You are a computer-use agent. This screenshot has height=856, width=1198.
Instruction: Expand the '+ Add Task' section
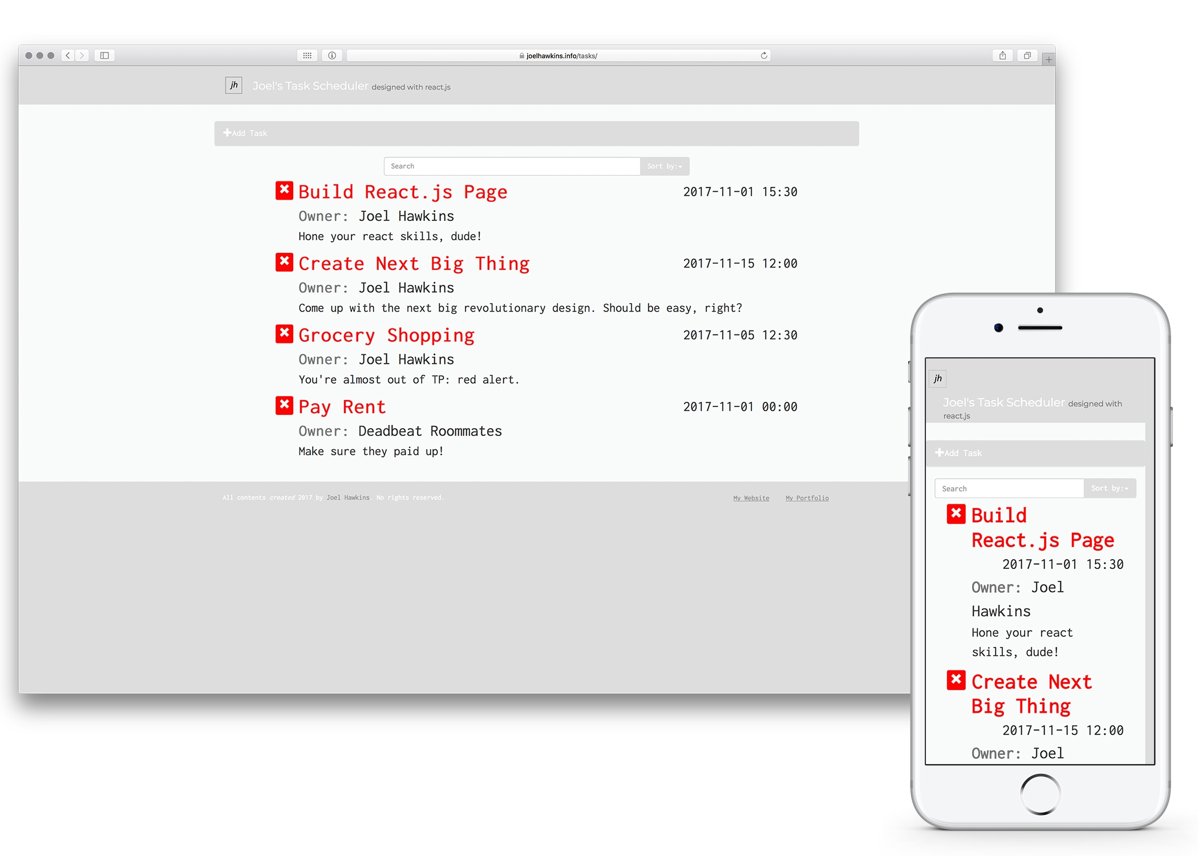coord(245,132)
